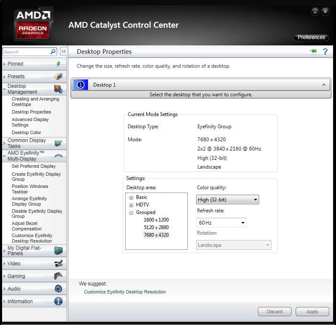This screenshot has height=325, width=336.
Task: Open Set Preferred Display page
Action: tap(34, 166)
